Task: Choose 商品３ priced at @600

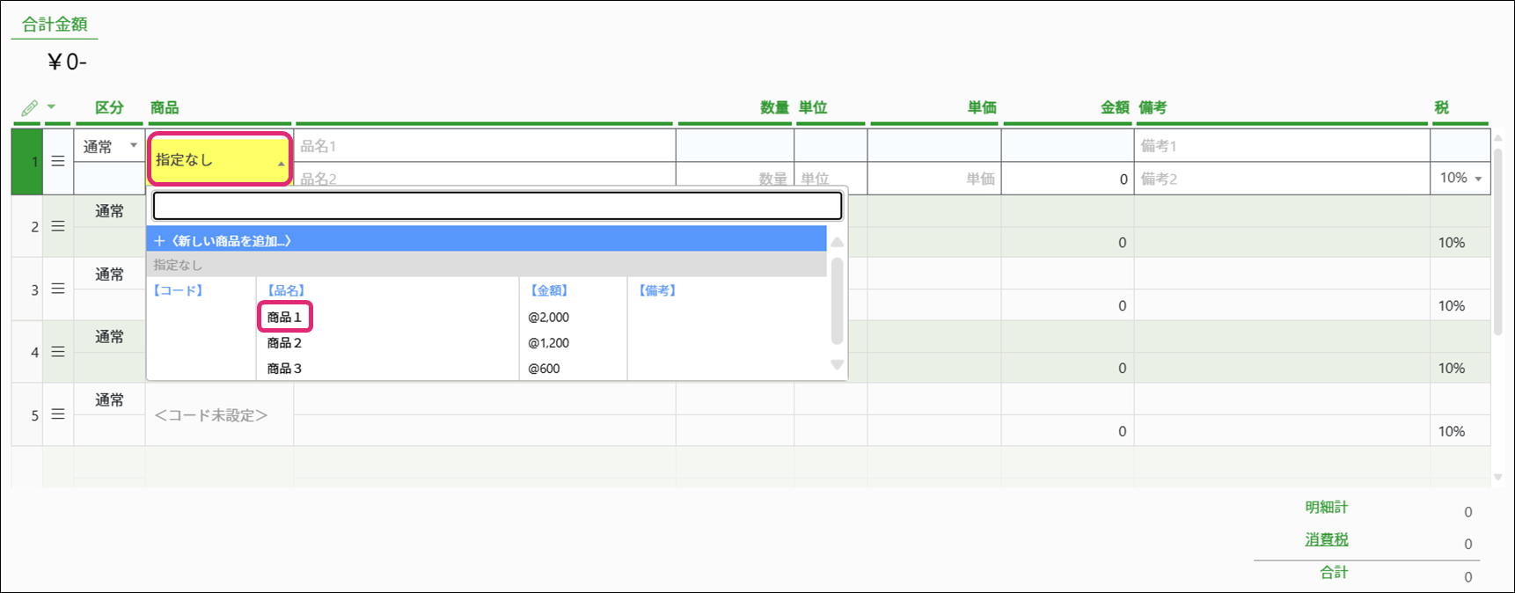Action: tap(284, 369)
